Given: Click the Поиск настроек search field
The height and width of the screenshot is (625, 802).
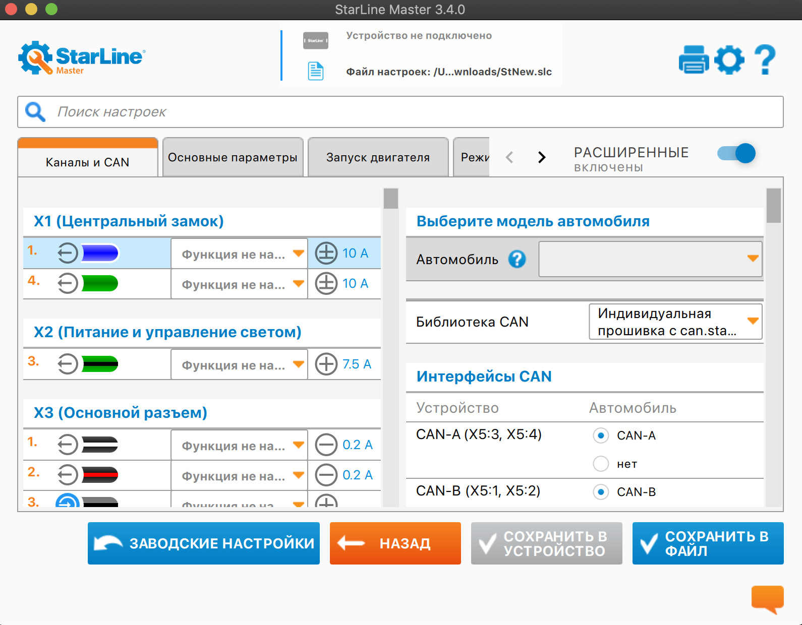Looking at the screenshot, I should click(x=400, y=112).
